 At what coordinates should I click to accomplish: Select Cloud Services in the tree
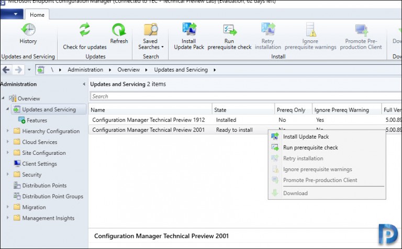point(39,142)
